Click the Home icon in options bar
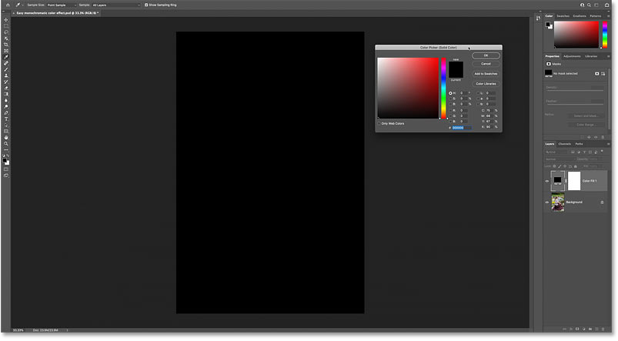618x341 pixels. click(8, 5)
